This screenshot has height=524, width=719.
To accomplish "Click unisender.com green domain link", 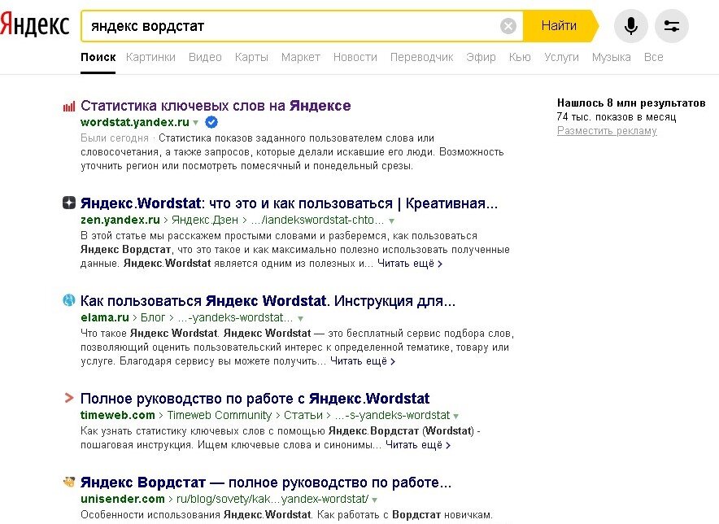I will click(x=123, y=499).
